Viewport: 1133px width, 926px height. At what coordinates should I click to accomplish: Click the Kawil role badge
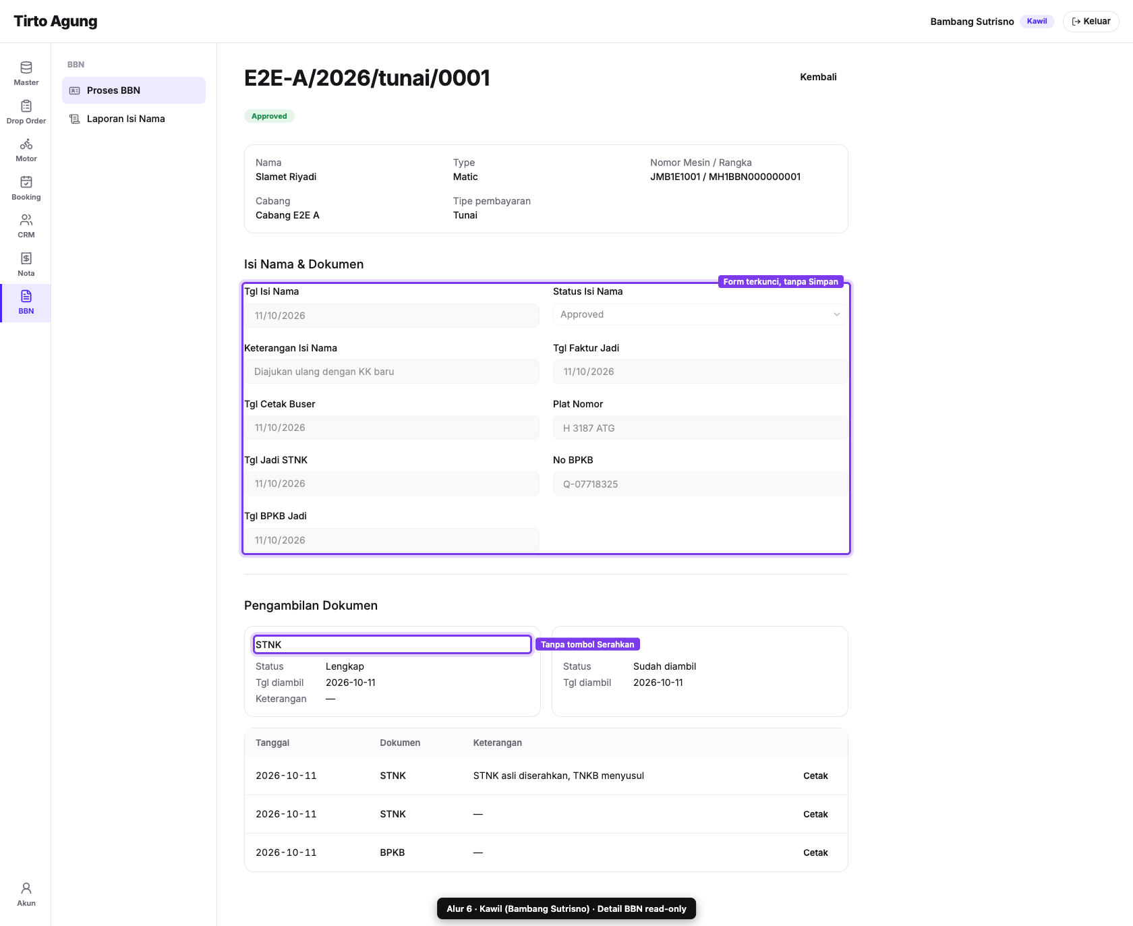tap(1037, 21)
